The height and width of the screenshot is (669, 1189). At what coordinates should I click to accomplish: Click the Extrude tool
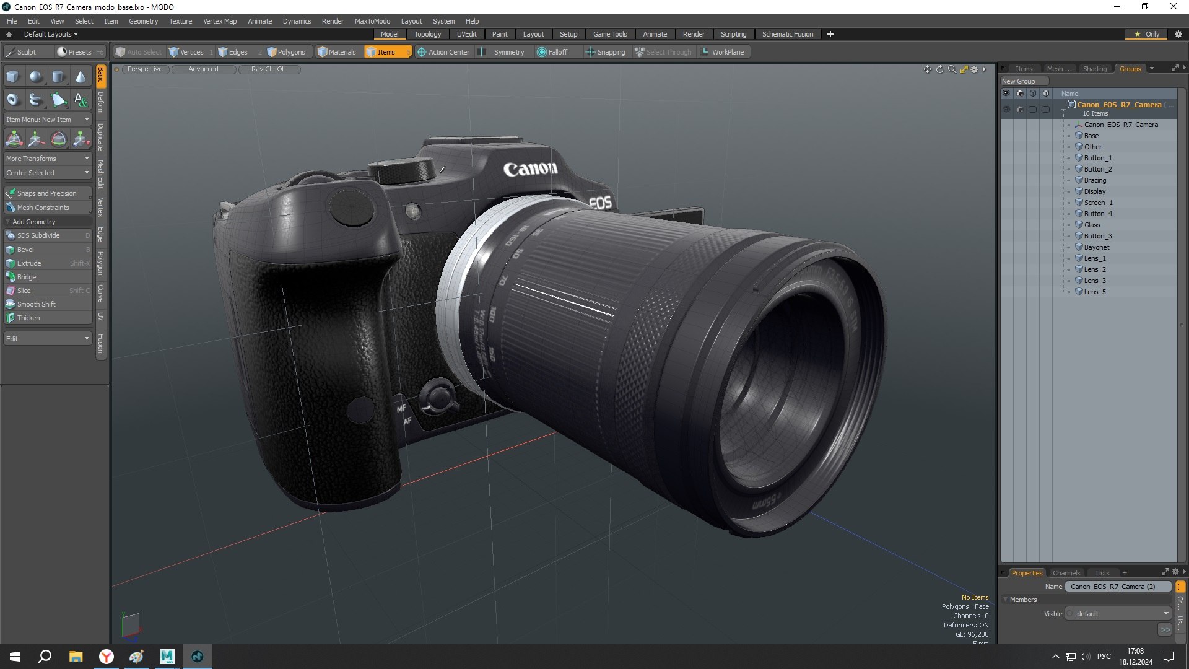click(48, 263)
